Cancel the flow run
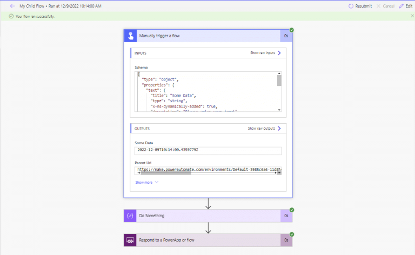This screenshot has height=255, width=415. (x=385, y=6)
